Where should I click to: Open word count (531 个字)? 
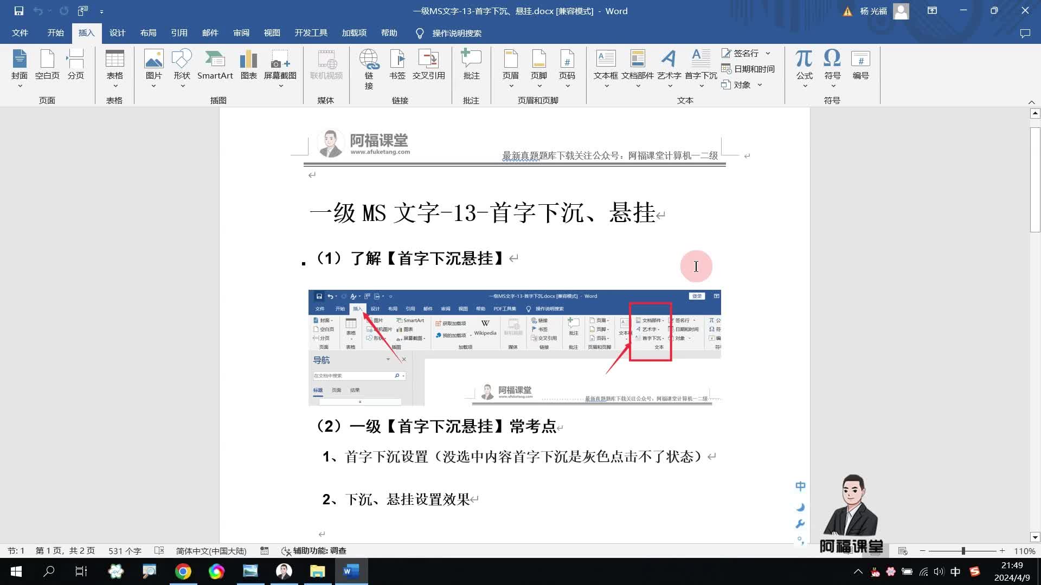pyautogui.click(x=125, y=551)
